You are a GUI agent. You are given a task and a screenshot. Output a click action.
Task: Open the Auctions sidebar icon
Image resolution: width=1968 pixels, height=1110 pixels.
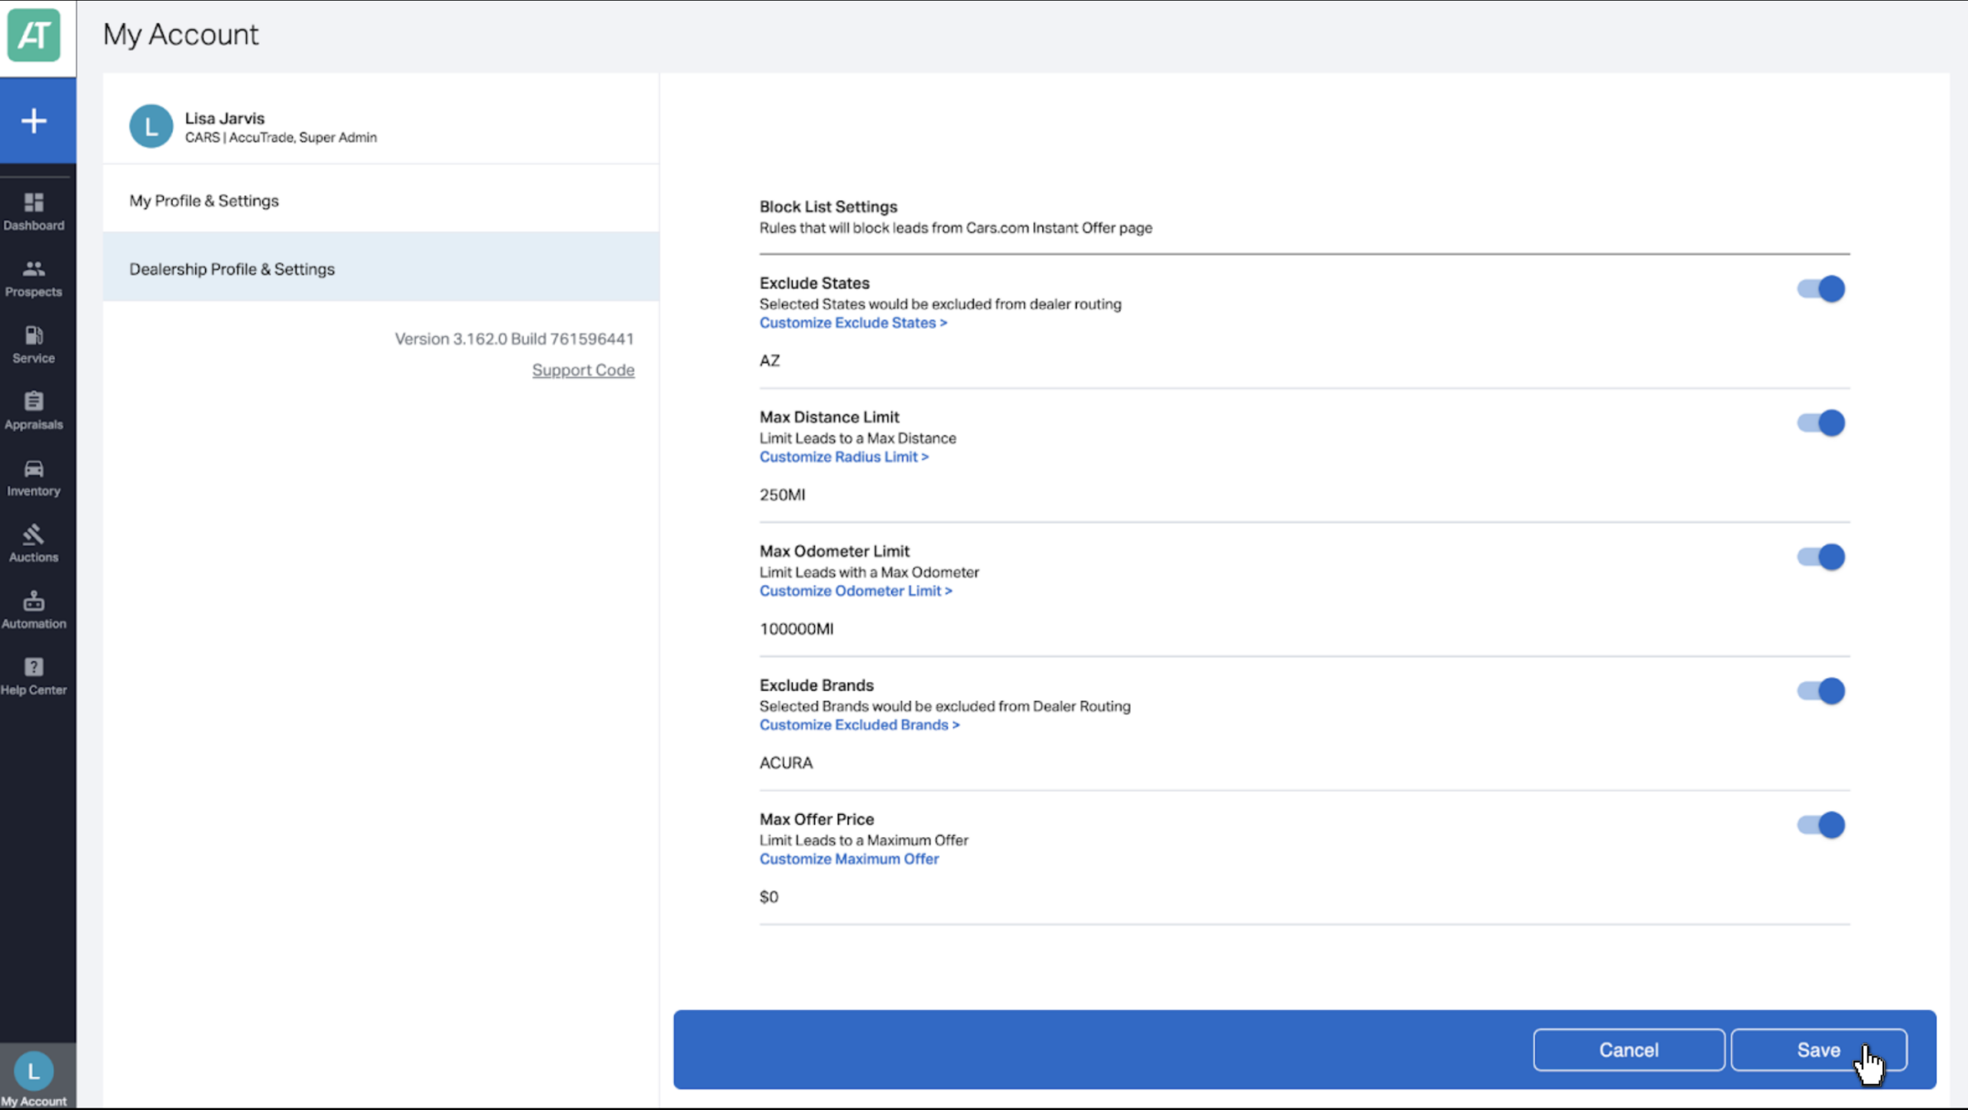pos(34,543)
